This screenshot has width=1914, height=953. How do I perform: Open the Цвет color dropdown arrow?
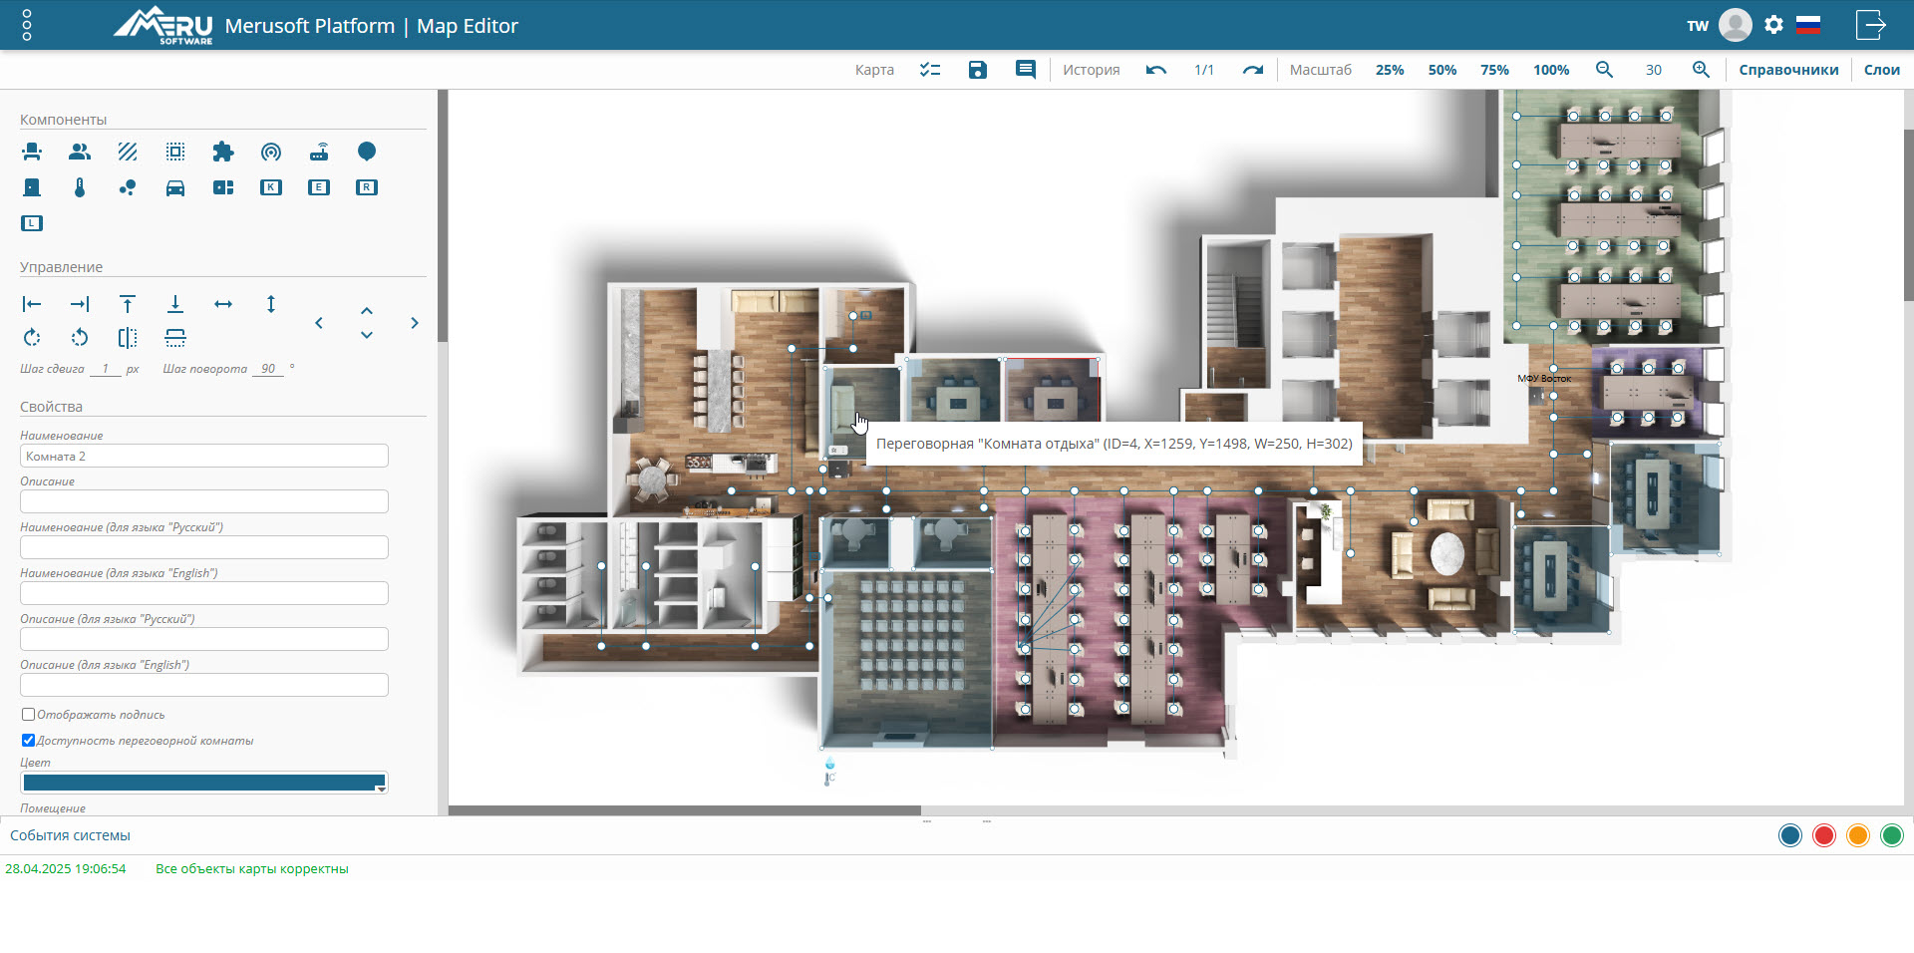(380, 789)
